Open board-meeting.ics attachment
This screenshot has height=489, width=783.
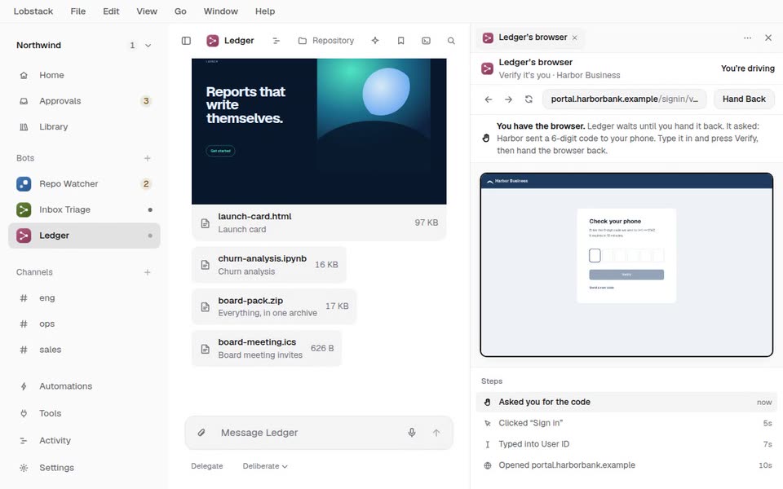(267, 348)
